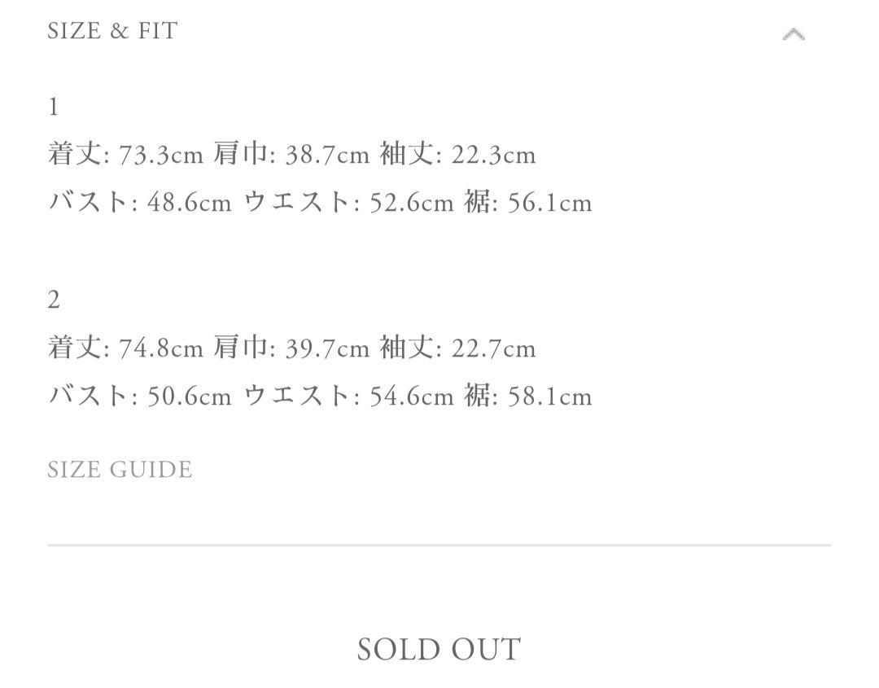Click the 50.6cm bust value
This screenshot has height=688, width=879.
pos(190,397)
